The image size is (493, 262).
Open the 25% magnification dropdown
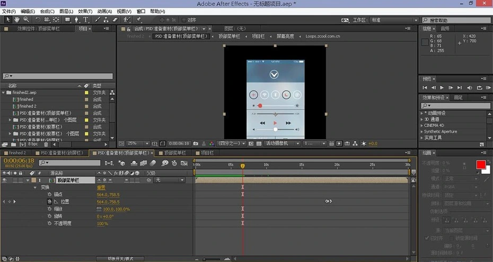[x=138, y=143]
